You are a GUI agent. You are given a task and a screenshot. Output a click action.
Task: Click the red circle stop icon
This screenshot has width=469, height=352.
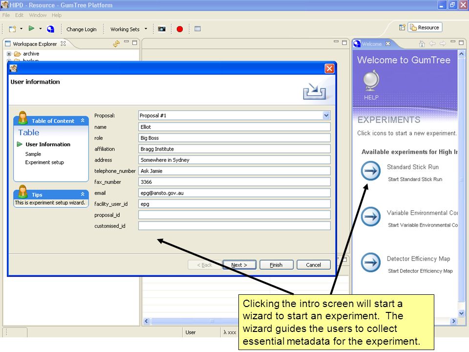click(x=180, y=29)
